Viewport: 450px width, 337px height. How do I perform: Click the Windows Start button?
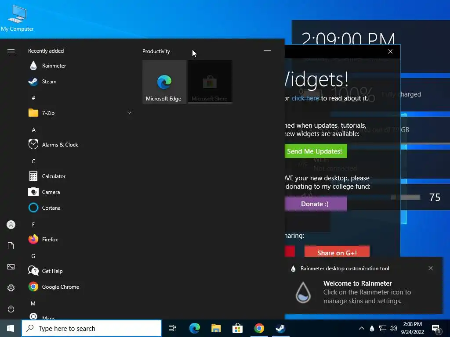tap(11, 328)
